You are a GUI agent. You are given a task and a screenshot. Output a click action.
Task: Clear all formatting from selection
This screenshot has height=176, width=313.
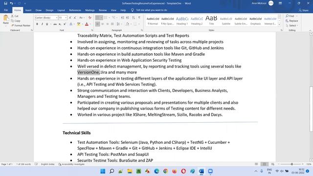click(89, 18)
